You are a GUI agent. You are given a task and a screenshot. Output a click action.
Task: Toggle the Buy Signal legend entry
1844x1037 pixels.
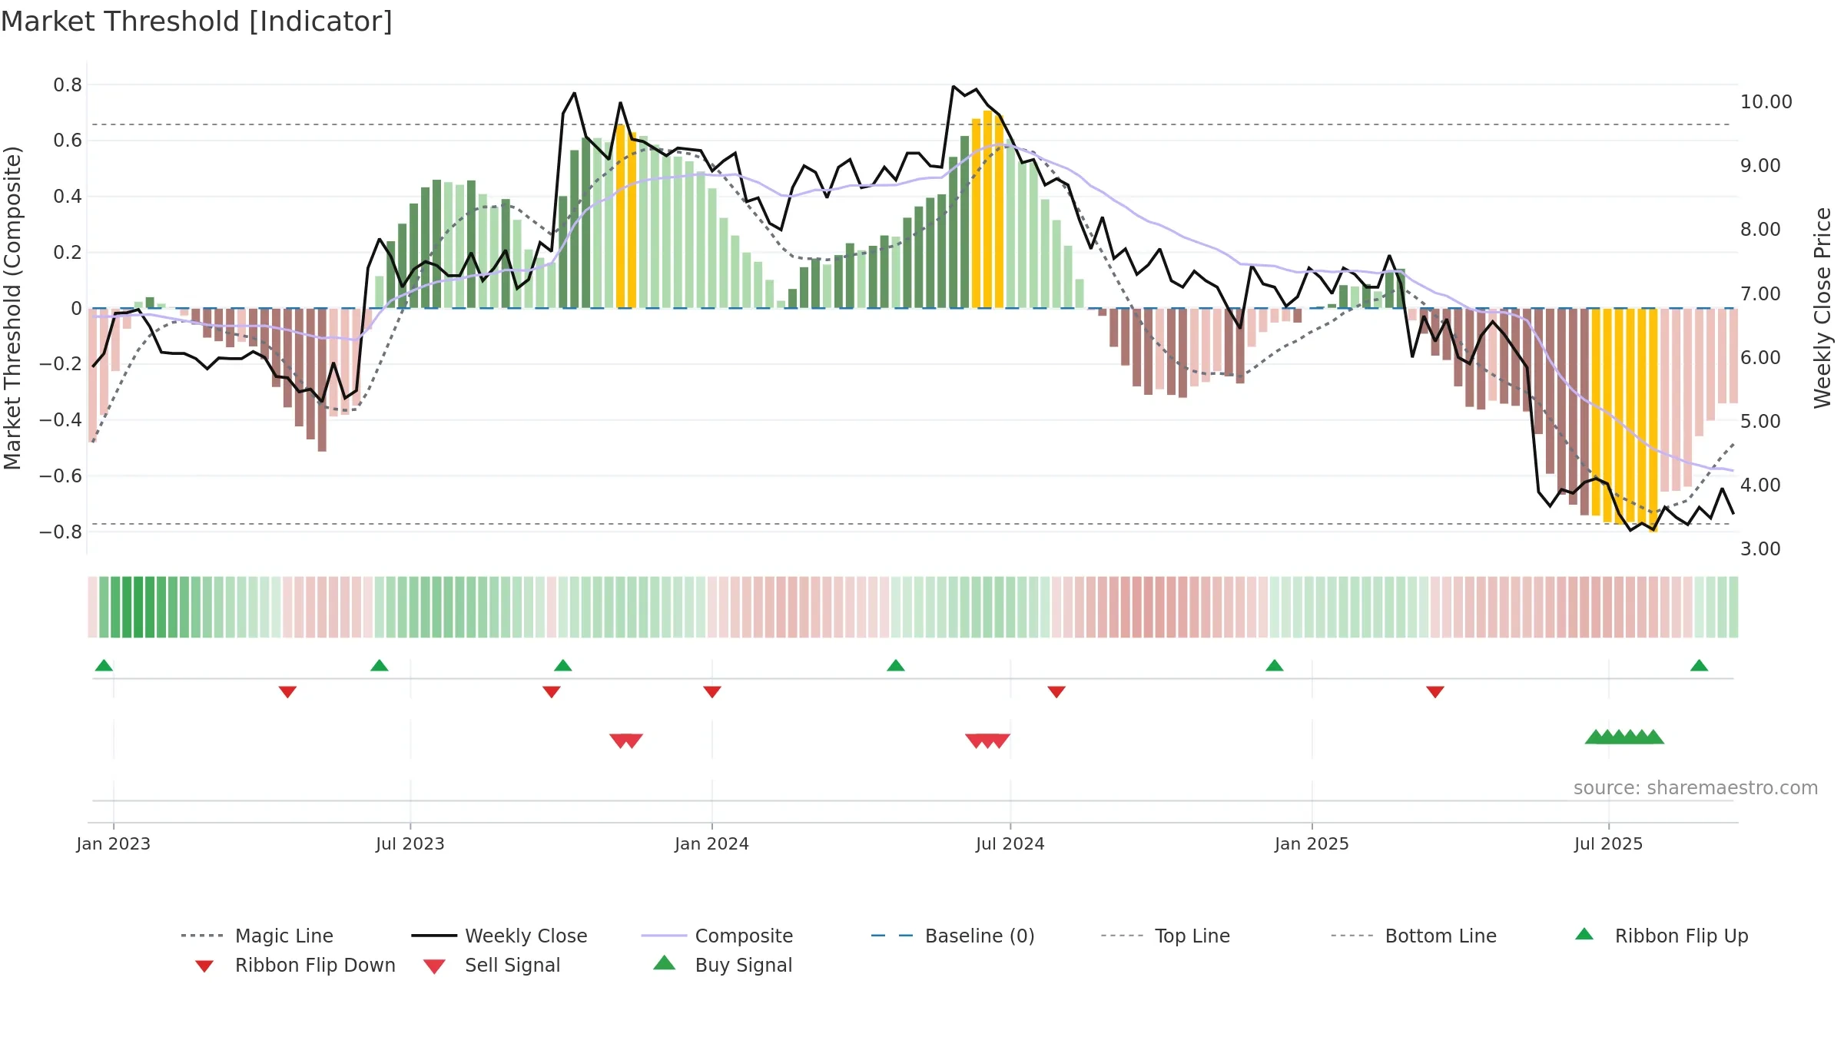point(722,965)
